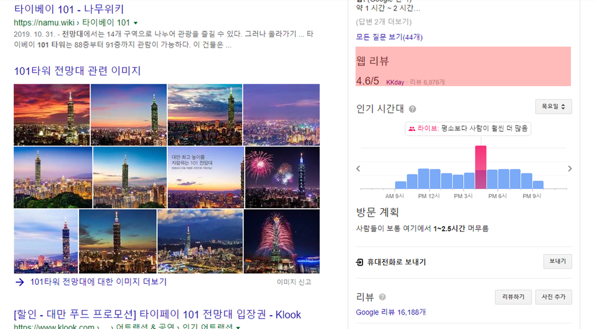Click the arrow icon before 이미지 더보기

point(20,282)
